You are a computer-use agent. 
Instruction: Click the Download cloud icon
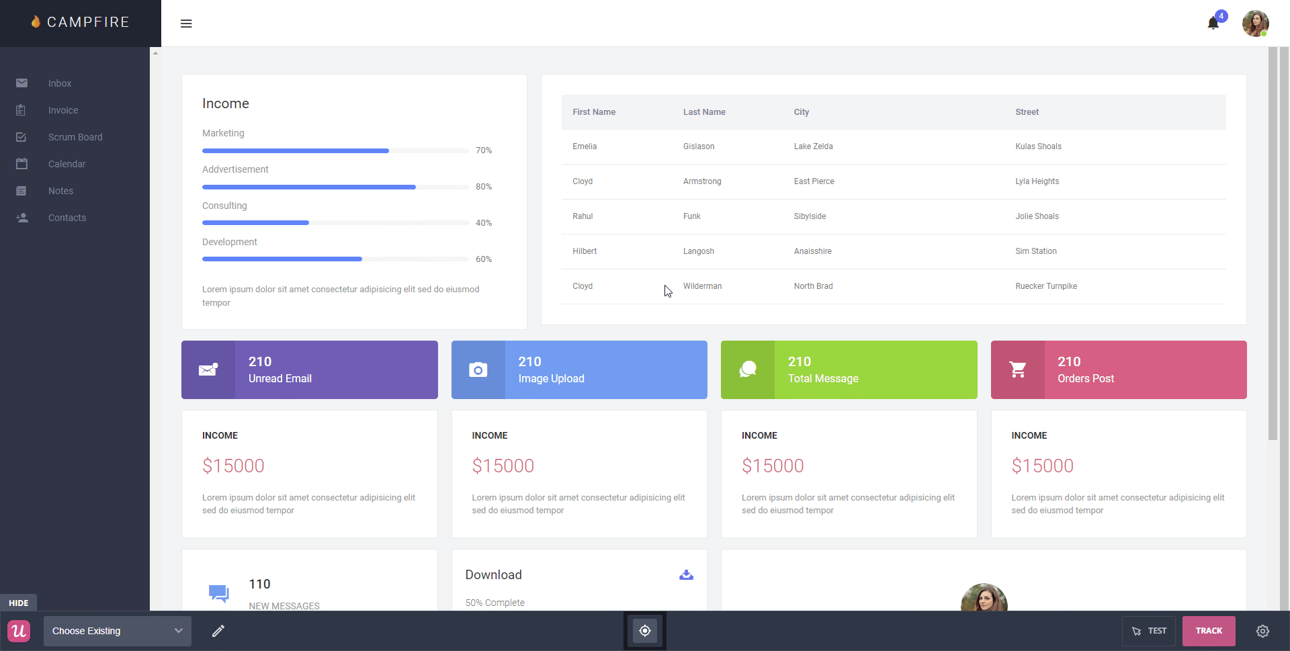click(686, 575)
